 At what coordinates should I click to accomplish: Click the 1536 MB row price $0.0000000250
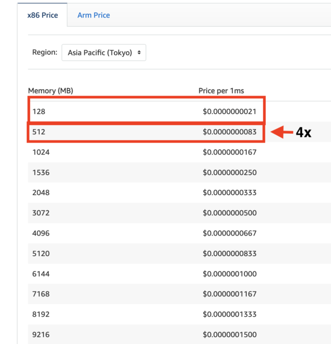click(230, 173)
